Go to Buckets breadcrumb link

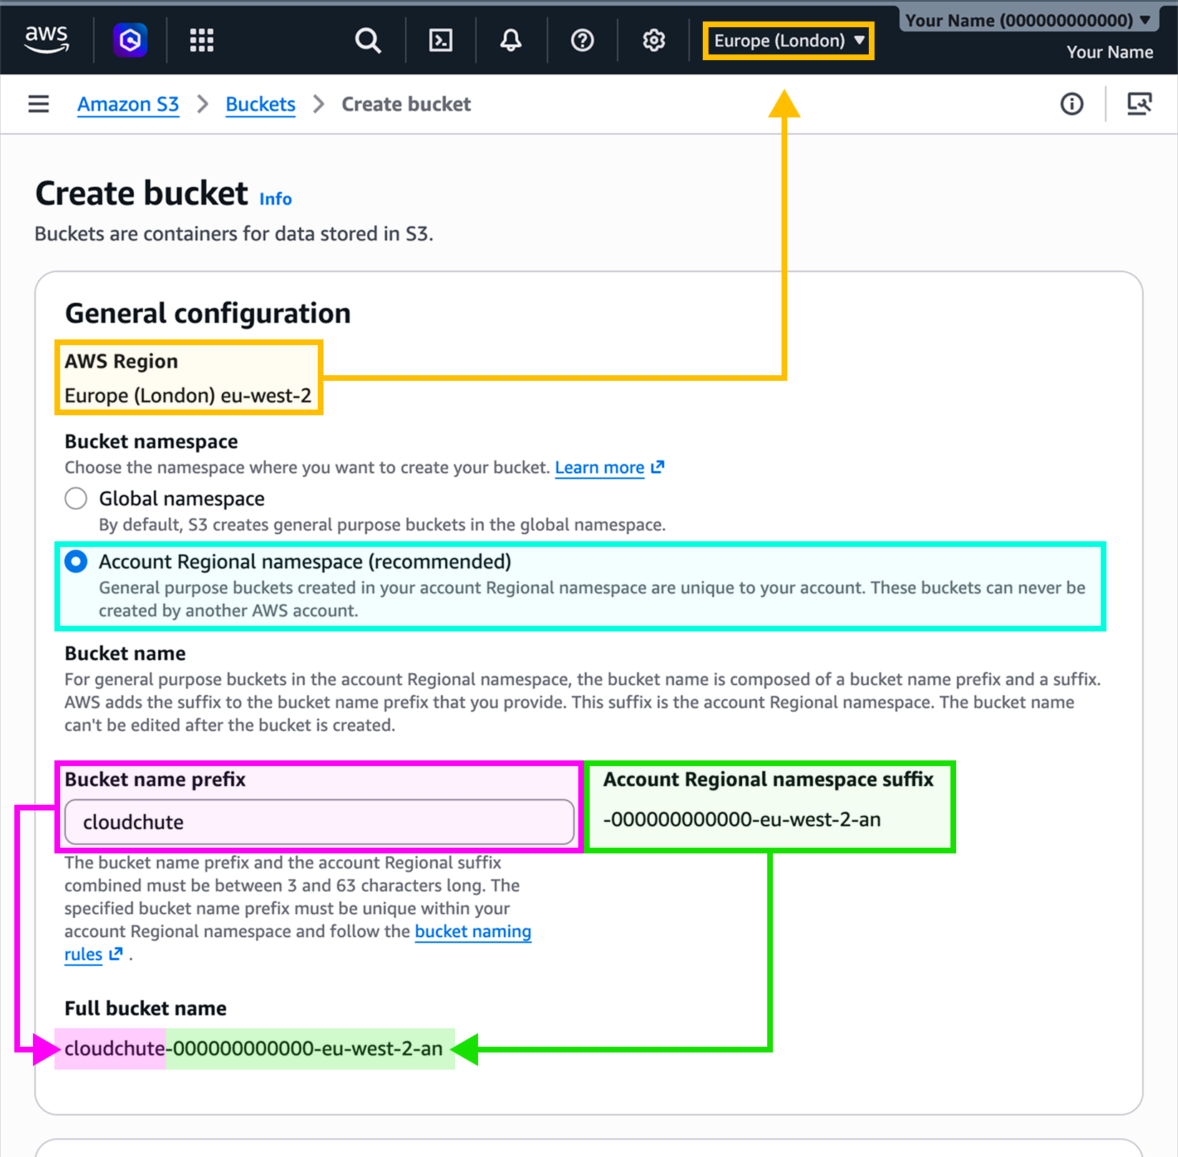pyautogui.click(x=261, y=104)
